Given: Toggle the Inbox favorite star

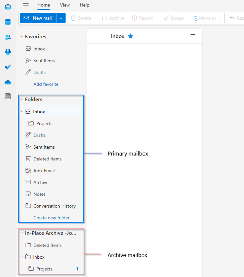Looking at the screenshot, I should click(131, 36).
